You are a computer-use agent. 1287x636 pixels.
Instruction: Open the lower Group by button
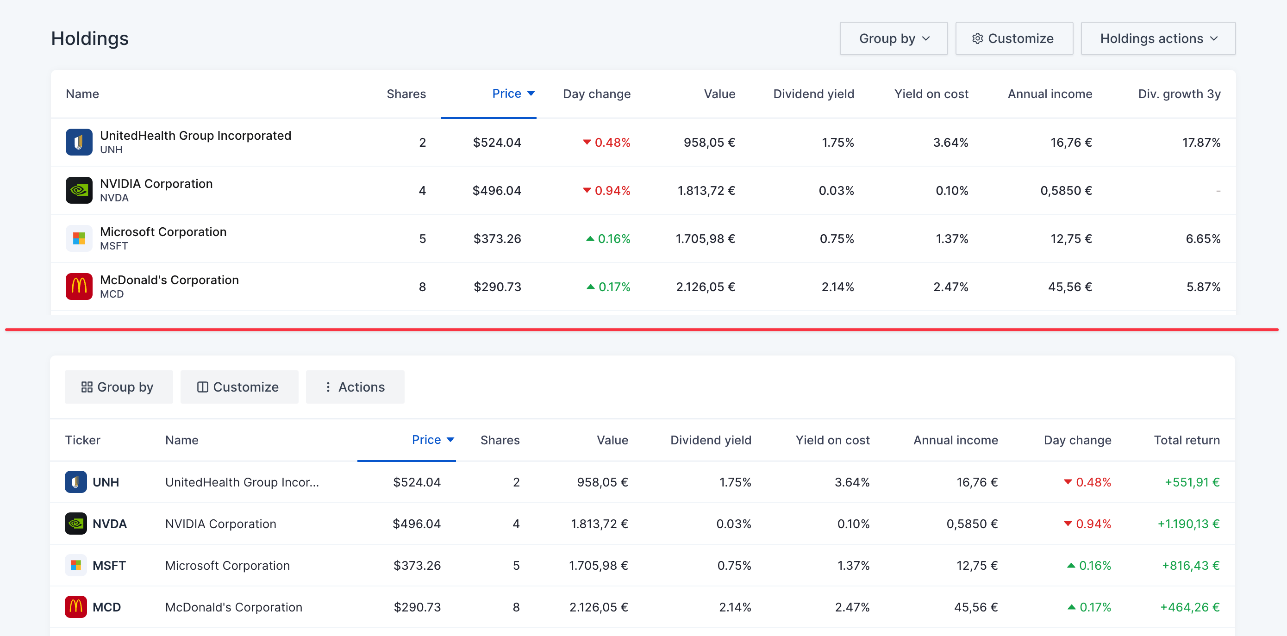point(119,387)
